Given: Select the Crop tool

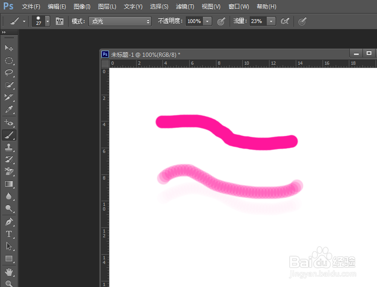Looking at the screenshot, I should tap(9, 98).
